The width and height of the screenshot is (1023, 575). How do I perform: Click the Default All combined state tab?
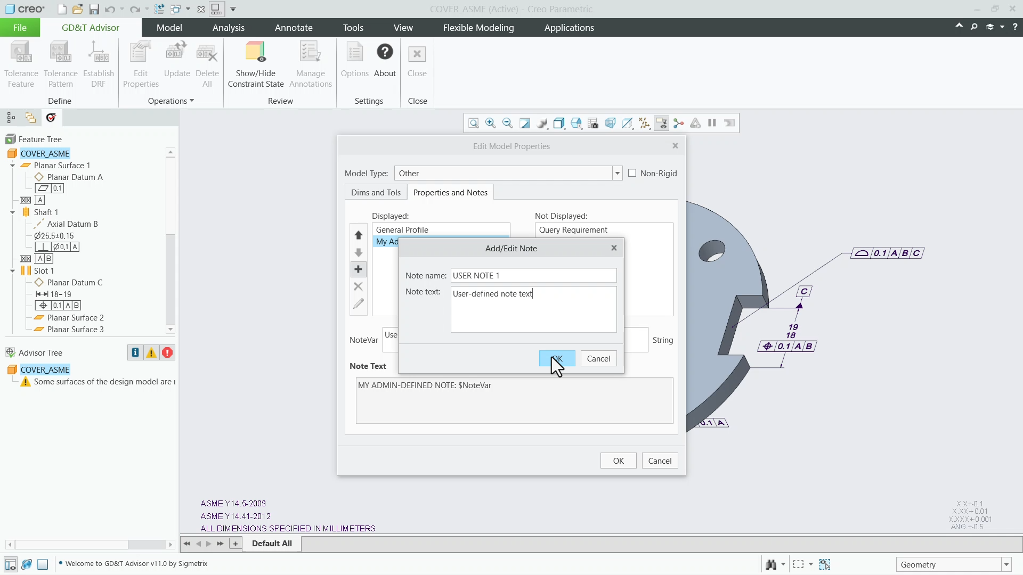272,544
